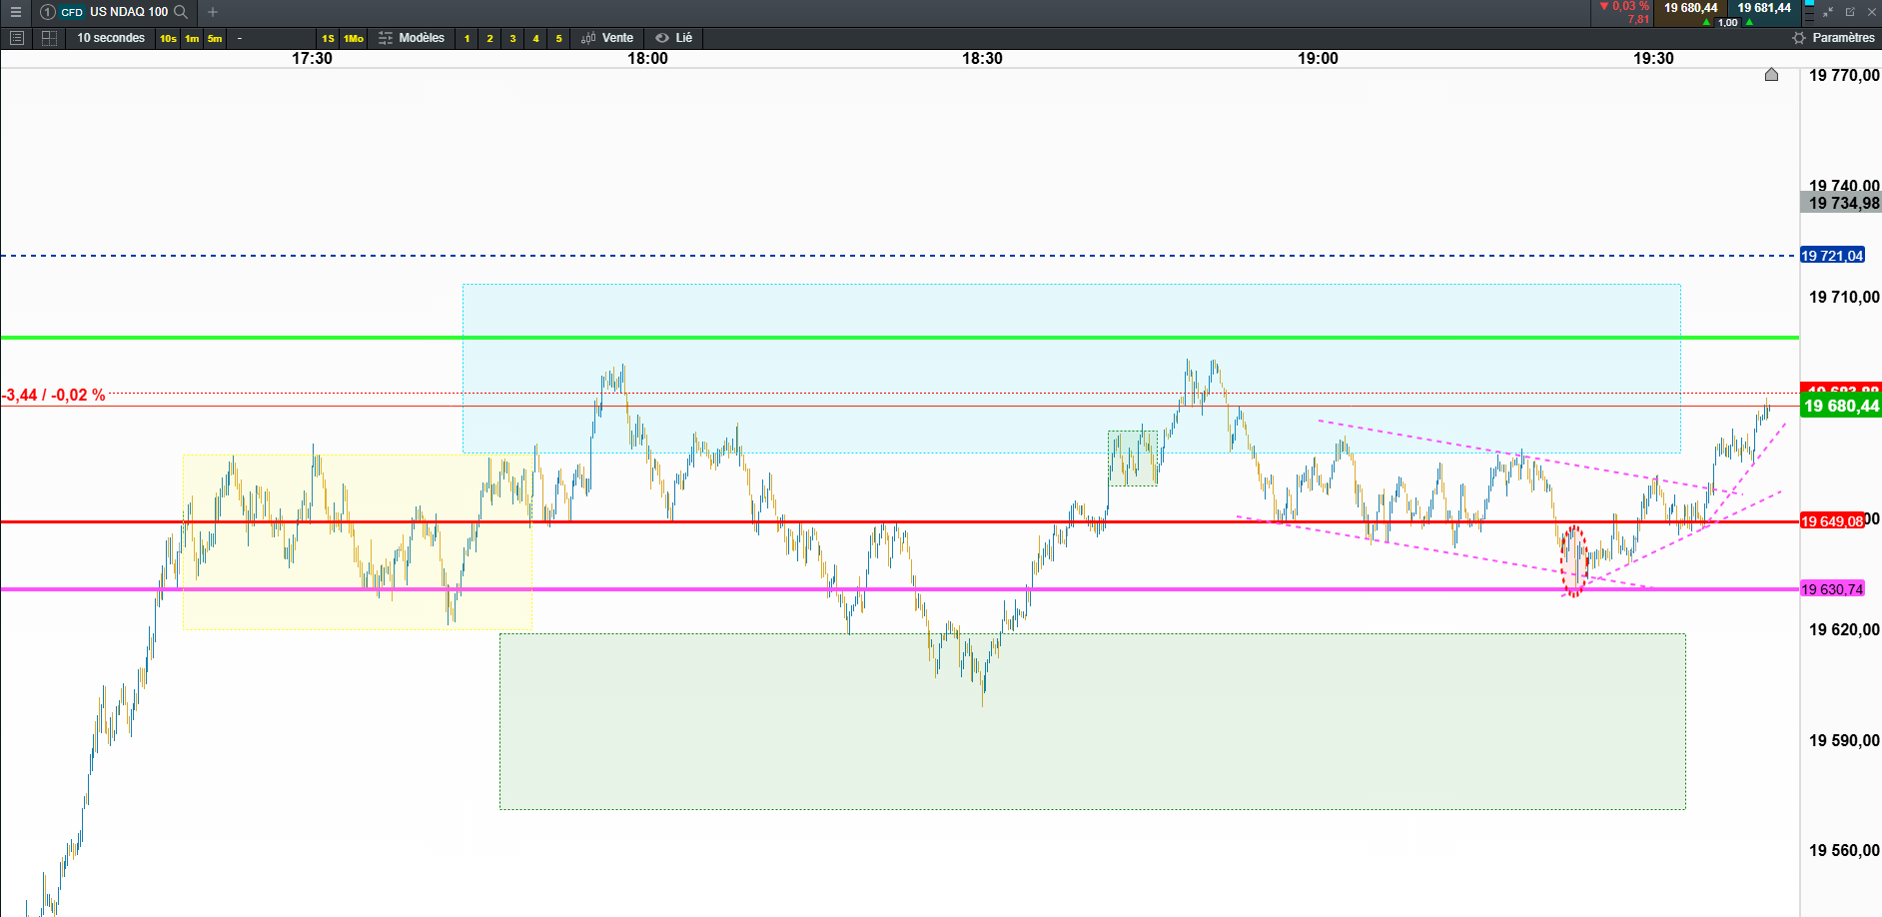Open the list panel icon in toolbar
This screenshot has height=917, width=1882.
click(17, 38)
